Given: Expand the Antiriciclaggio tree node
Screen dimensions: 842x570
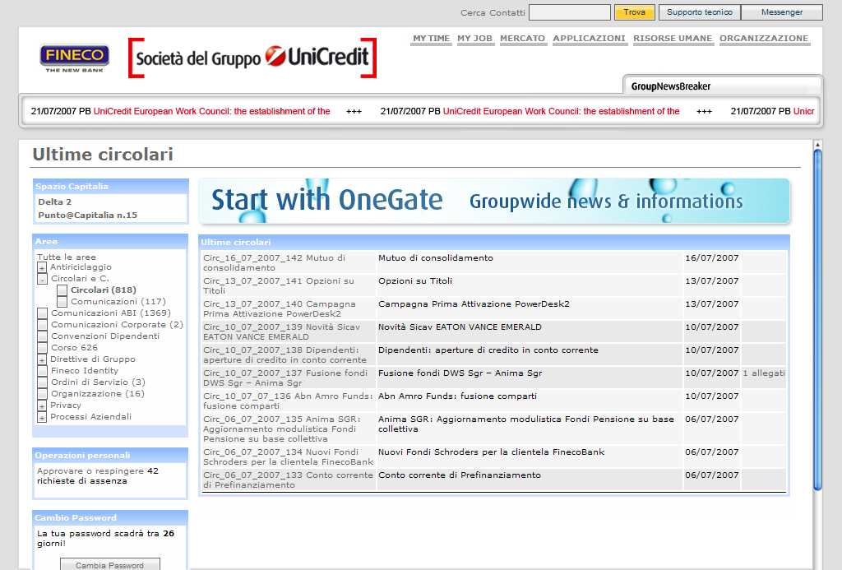Looking at the screenshot, I should click(42, 267).
